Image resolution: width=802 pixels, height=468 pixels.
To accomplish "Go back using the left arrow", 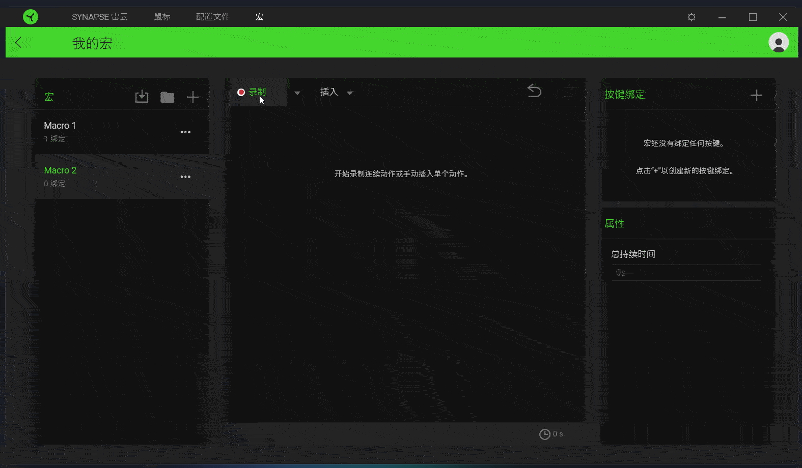I will [x=19, y=42].
